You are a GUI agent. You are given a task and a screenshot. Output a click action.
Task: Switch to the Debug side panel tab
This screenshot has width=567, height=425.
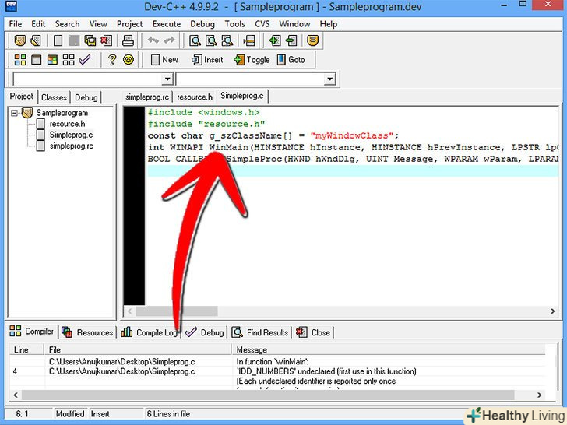tap(86, 97)
